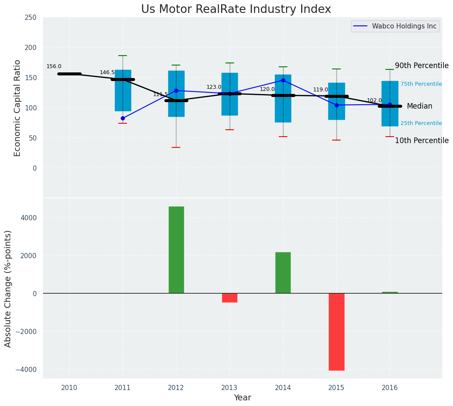The height and width of the screenshot is (406, 453).
Task: Click the green 2014 absolute change bar
Action: (283, 273)
